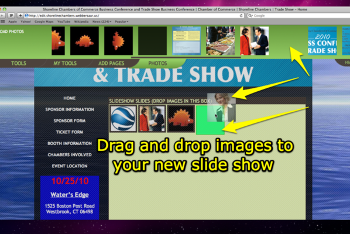
Task: Select the two business people photo thumbnail
Action: tap(255, 41)
